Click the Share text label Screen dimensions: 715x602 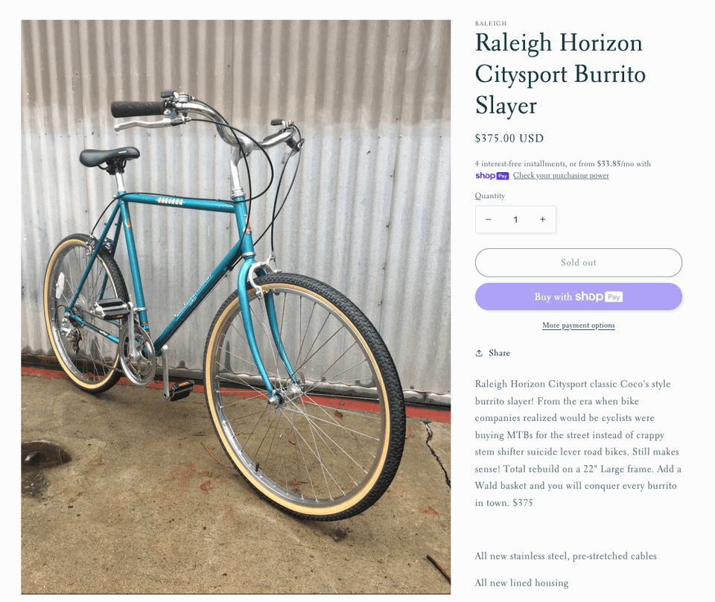tap(500, 353)
